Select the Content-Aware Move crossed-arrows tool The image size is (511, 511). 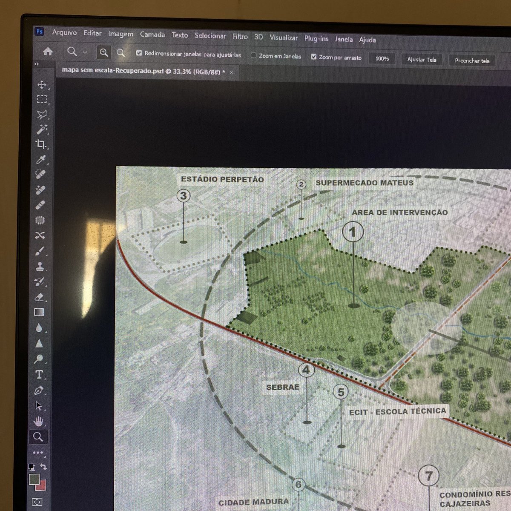[40, 235]
